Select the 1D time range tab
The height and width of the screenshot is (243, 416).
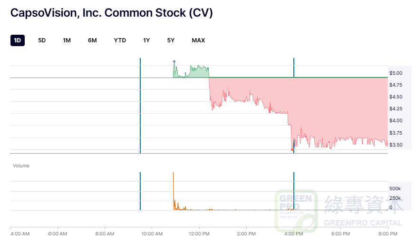point(18,40)
